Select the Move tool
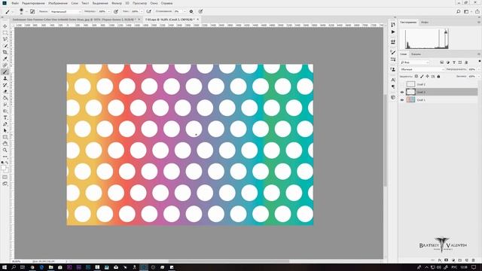The width and height of the screenshot is (482, 271). click(x=5, y=26)
